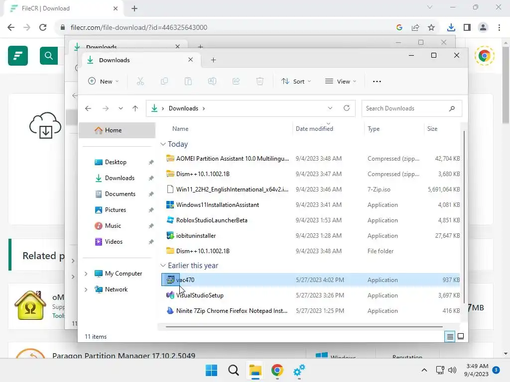The height and width of the screenshot is (382, 510).
Task: Click the FileCR green logo icon
Action: point(18,56)
